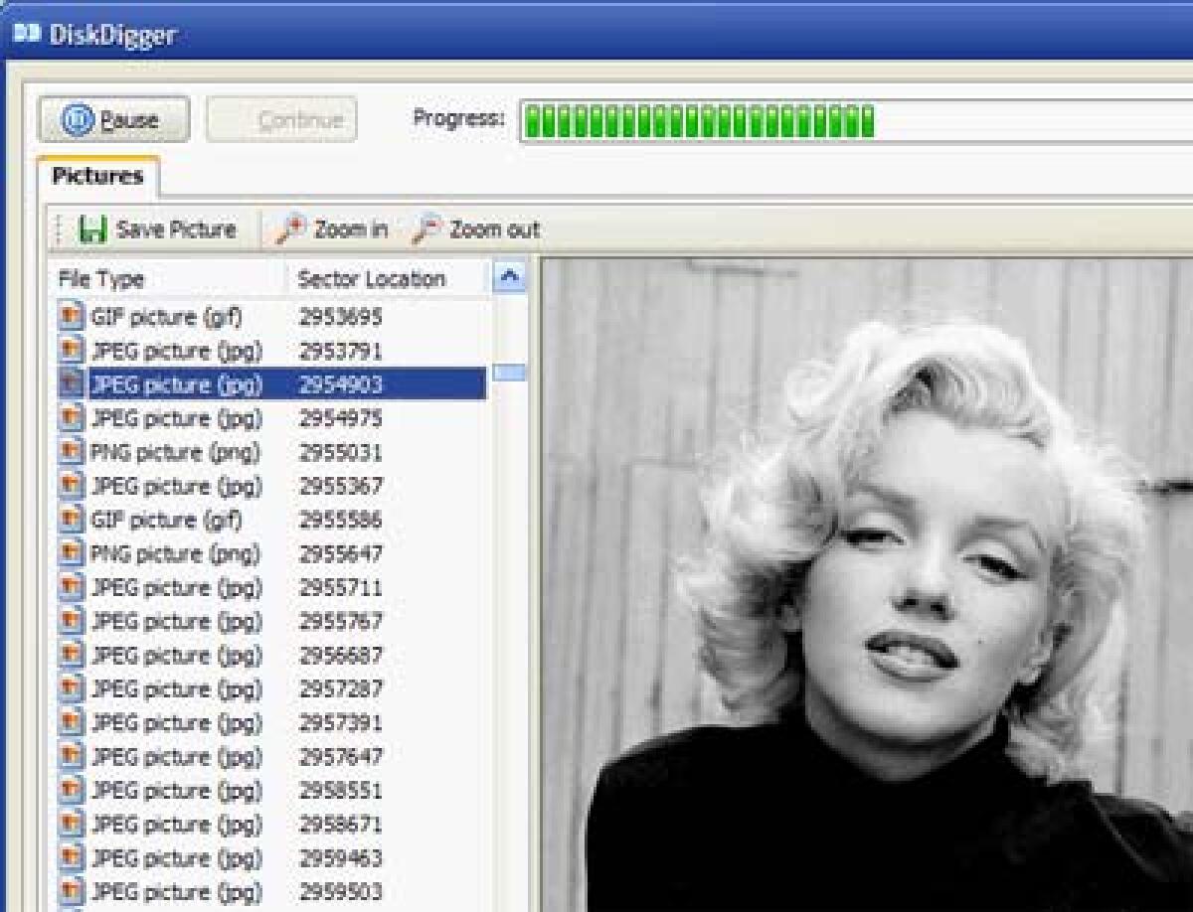
Task: Select the JPEG picture row at sector 2958671
Action: point(270,824)
